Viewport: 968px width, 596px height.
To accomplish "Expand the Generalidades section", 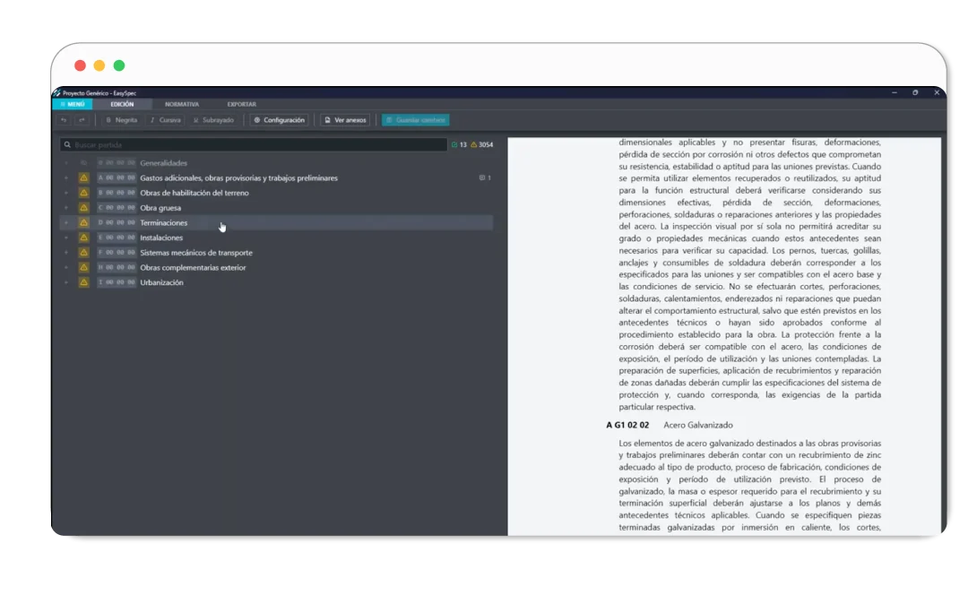I will coord(66,163).
